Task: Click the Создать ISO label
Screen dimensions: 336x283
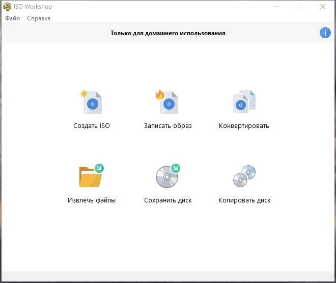Action: (x=92, y=125)
